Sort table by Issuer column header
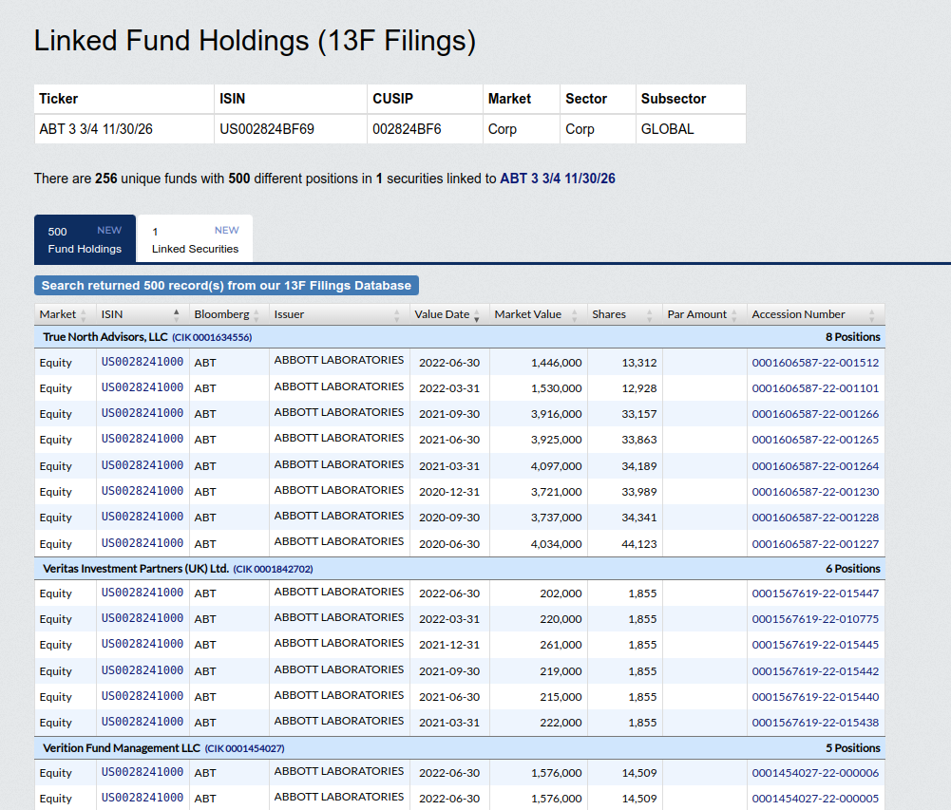 coord(338,314)
